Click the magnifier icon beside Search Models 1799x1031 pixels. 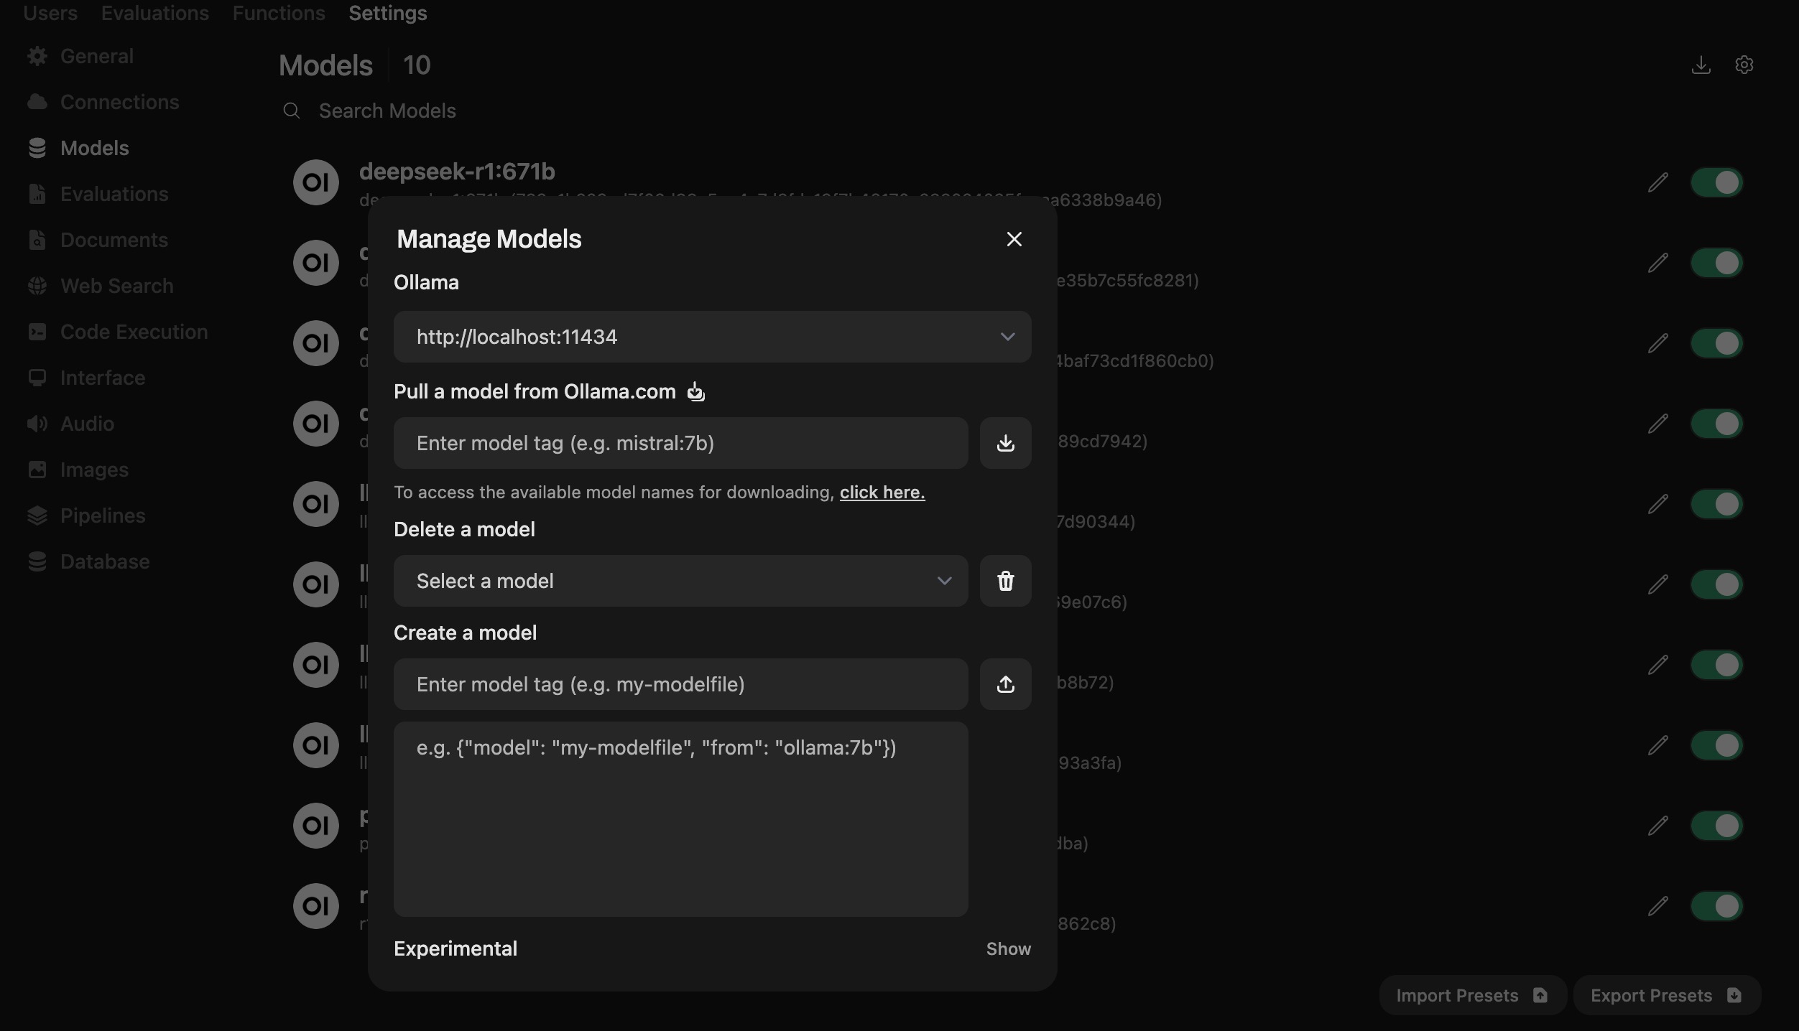pyautogui.click(x=291, y=111)
